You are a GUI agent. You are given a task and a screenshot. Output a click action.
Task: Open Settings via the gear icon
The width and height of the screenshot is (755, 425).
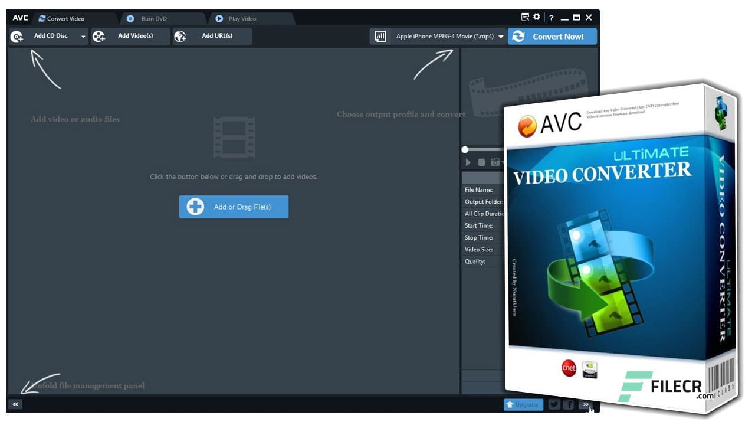pos(536,17)
